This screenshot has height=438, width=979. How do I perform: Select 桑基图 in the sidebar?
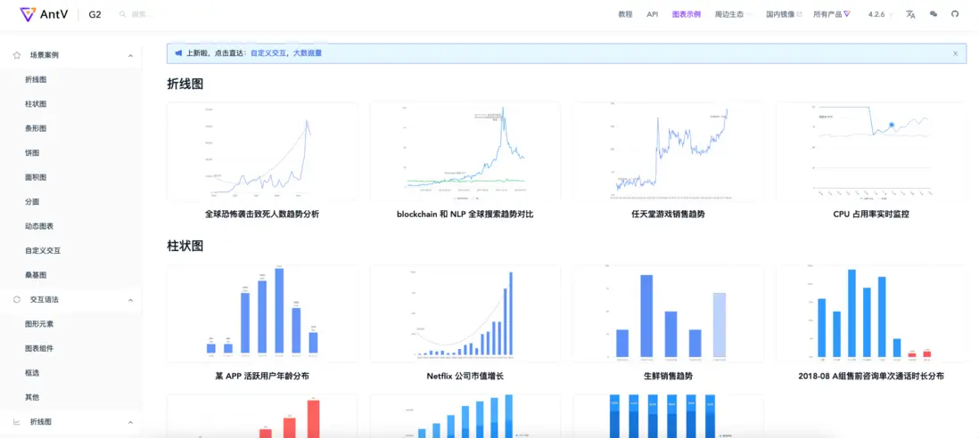pos(36,275)
